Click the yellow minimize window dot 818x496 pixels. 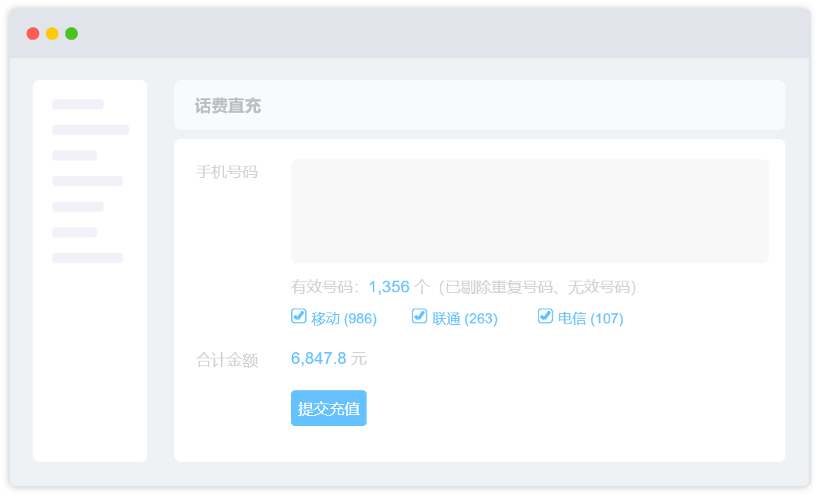[52, 33]
